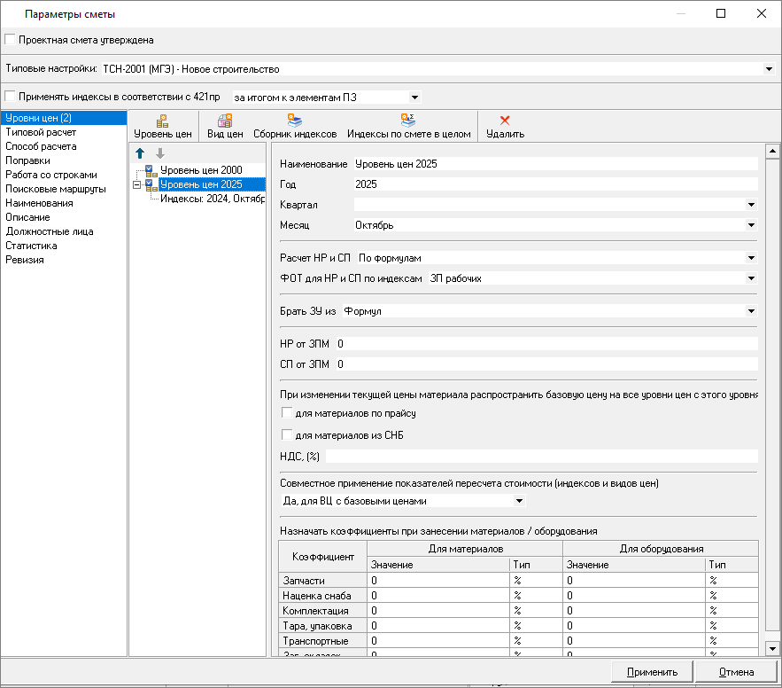Move price level up with blue arrow
The image size is (782, 688).
coord(140,153)
